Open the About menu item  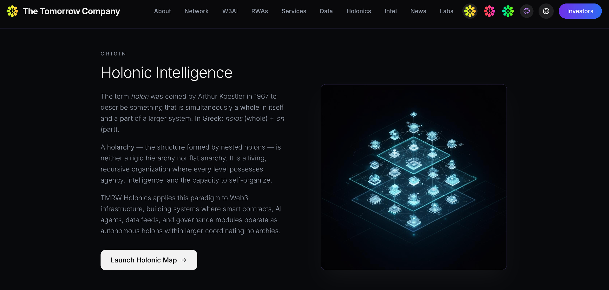pos(162,11)
